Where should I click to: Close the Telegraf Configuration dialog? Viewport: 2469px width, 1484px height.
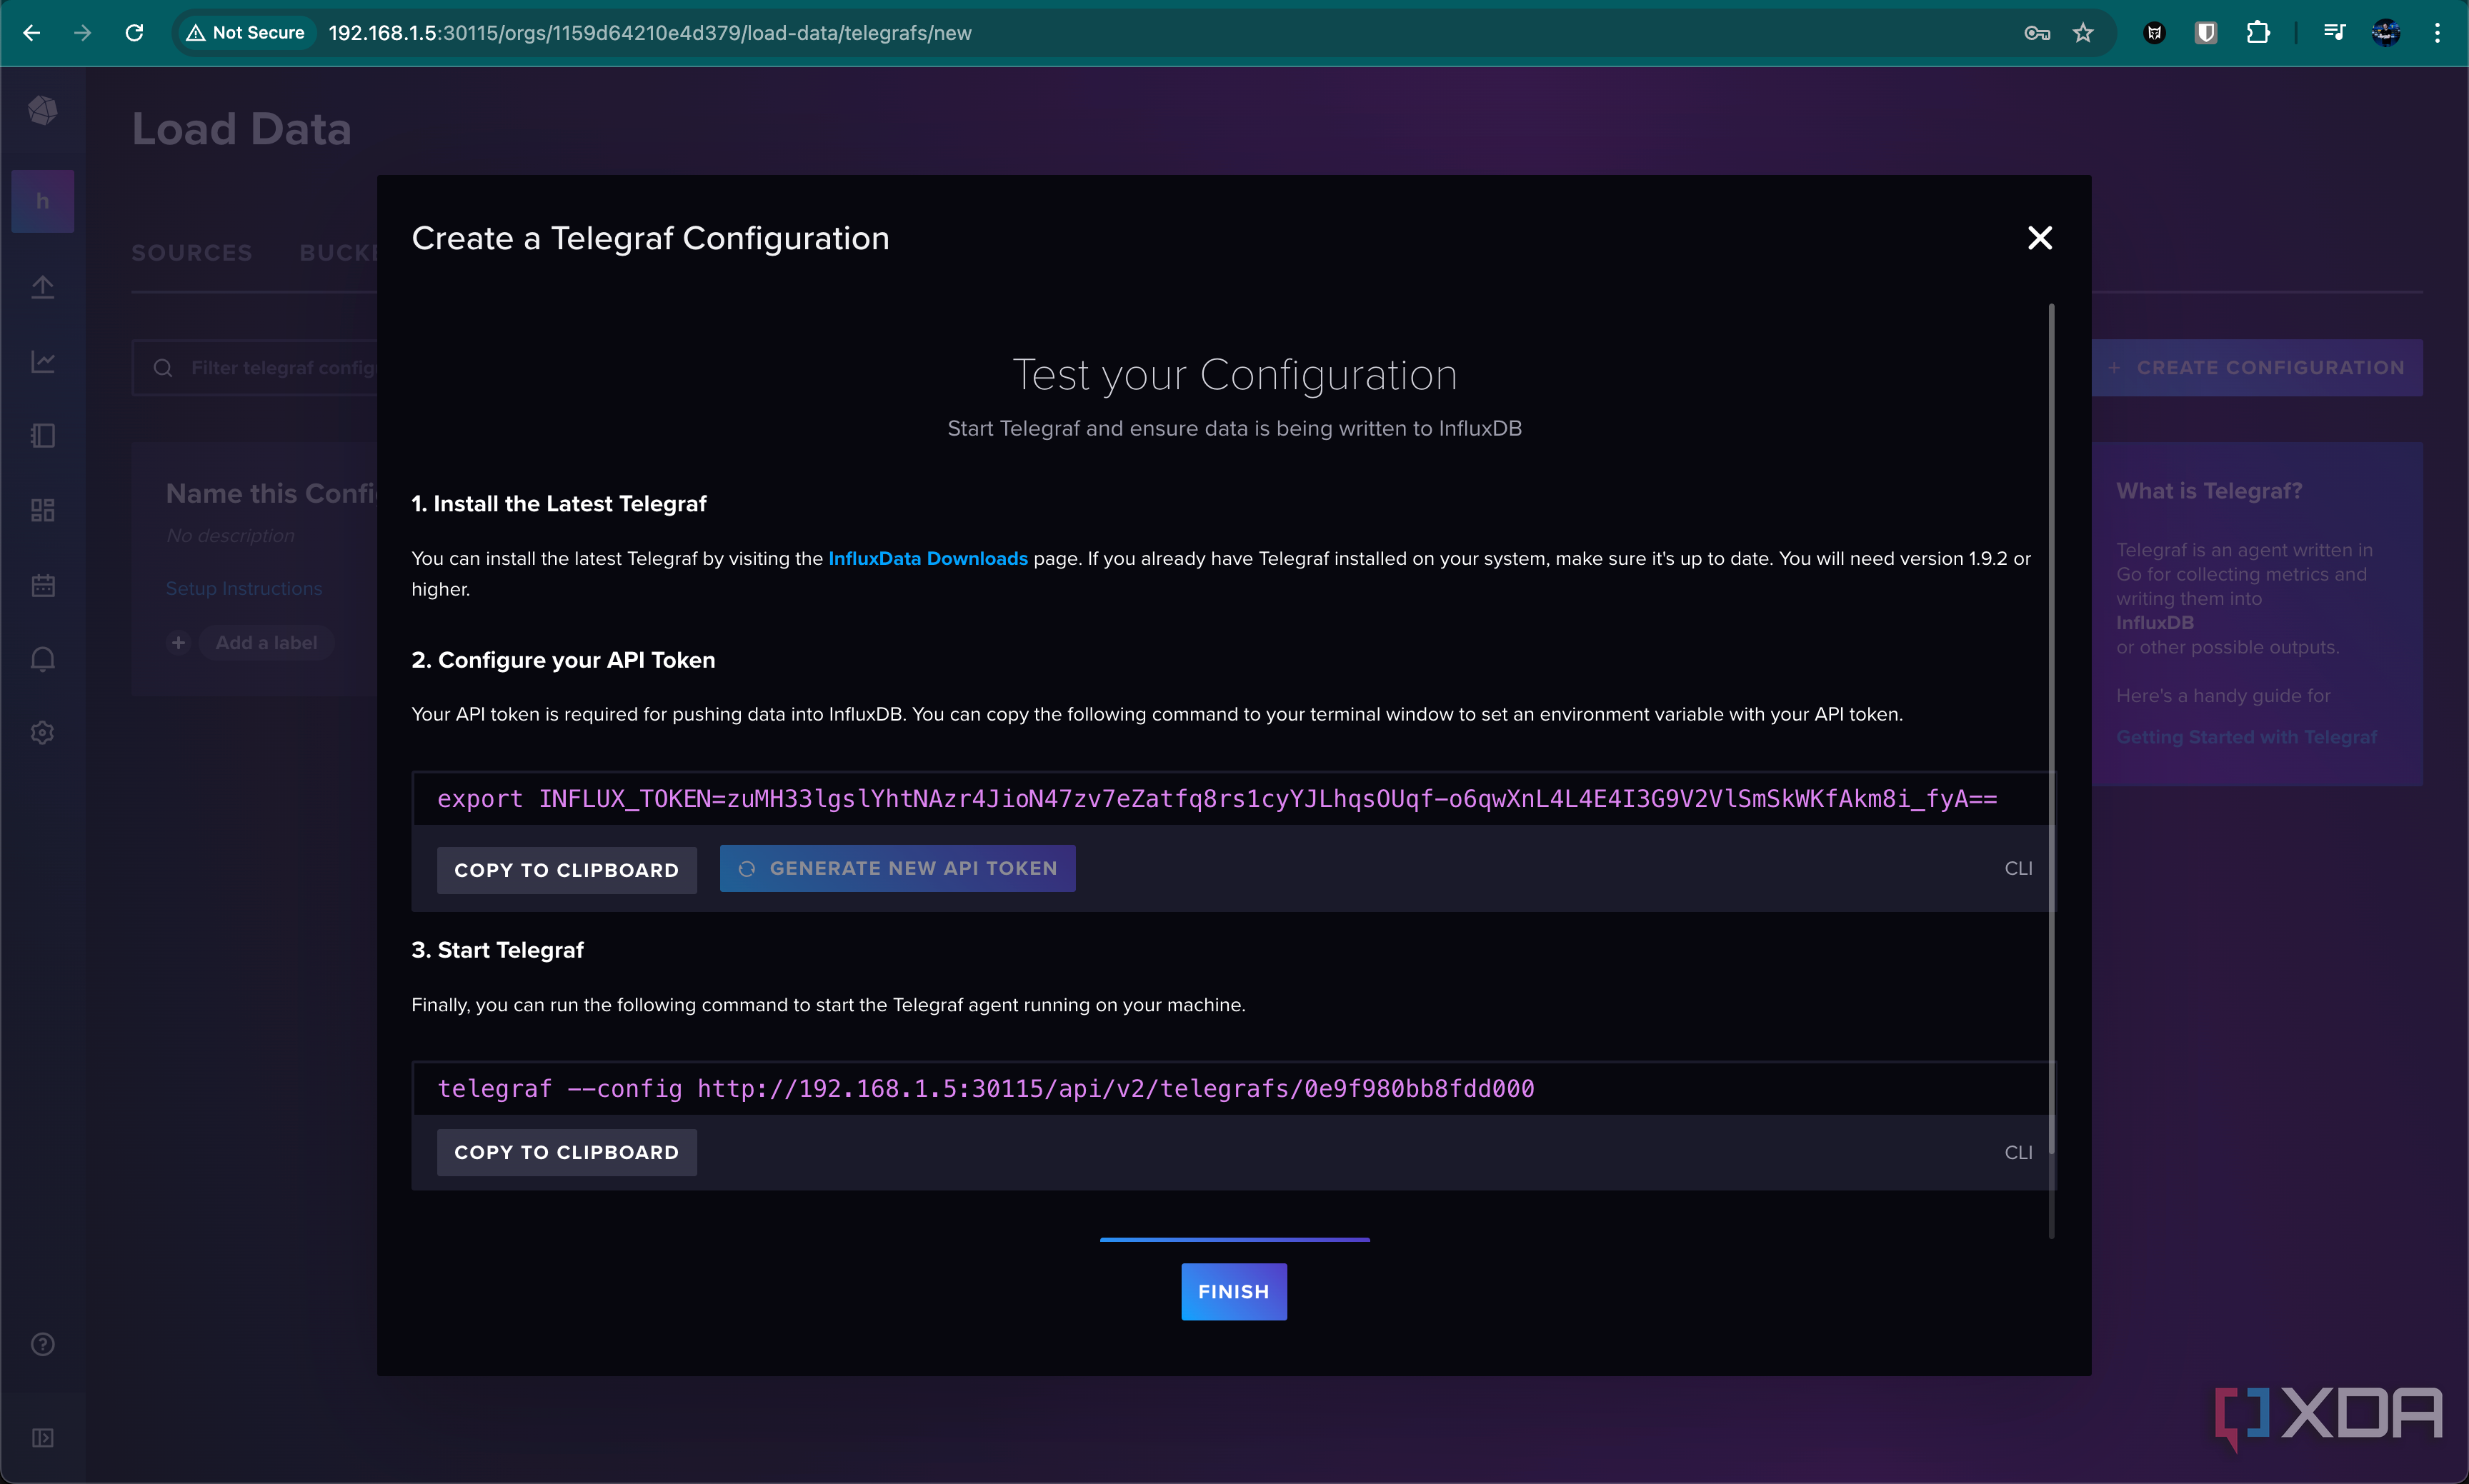[x=2039, y=238]
